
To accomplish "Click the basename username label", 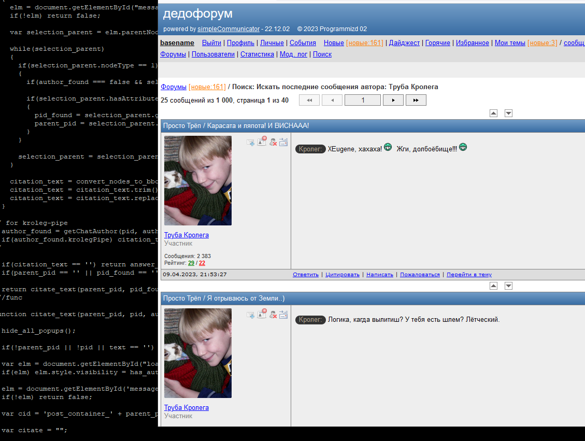I will (177, 43).
